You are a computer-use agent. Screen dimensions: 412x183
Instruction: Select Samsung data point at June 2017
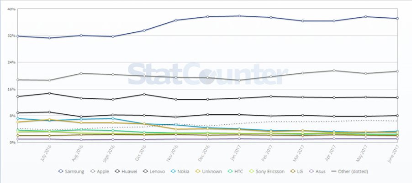(397, 19)
